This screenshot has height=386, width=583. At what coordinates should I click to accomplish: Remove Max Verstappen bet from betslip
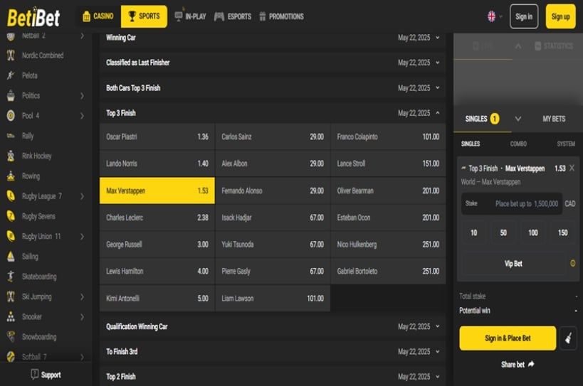pos(572,168)
